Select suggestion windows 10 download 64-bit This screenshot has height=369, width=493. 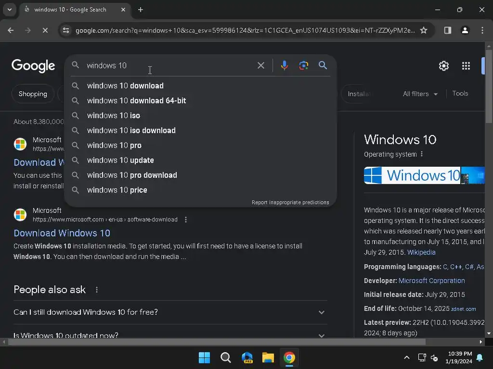point(200,101)
